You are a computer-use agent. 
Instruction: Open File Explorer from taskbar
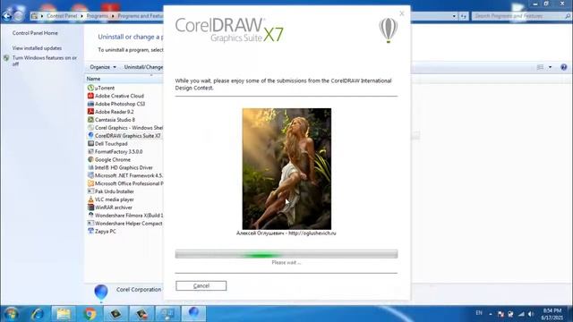[64, 314]
